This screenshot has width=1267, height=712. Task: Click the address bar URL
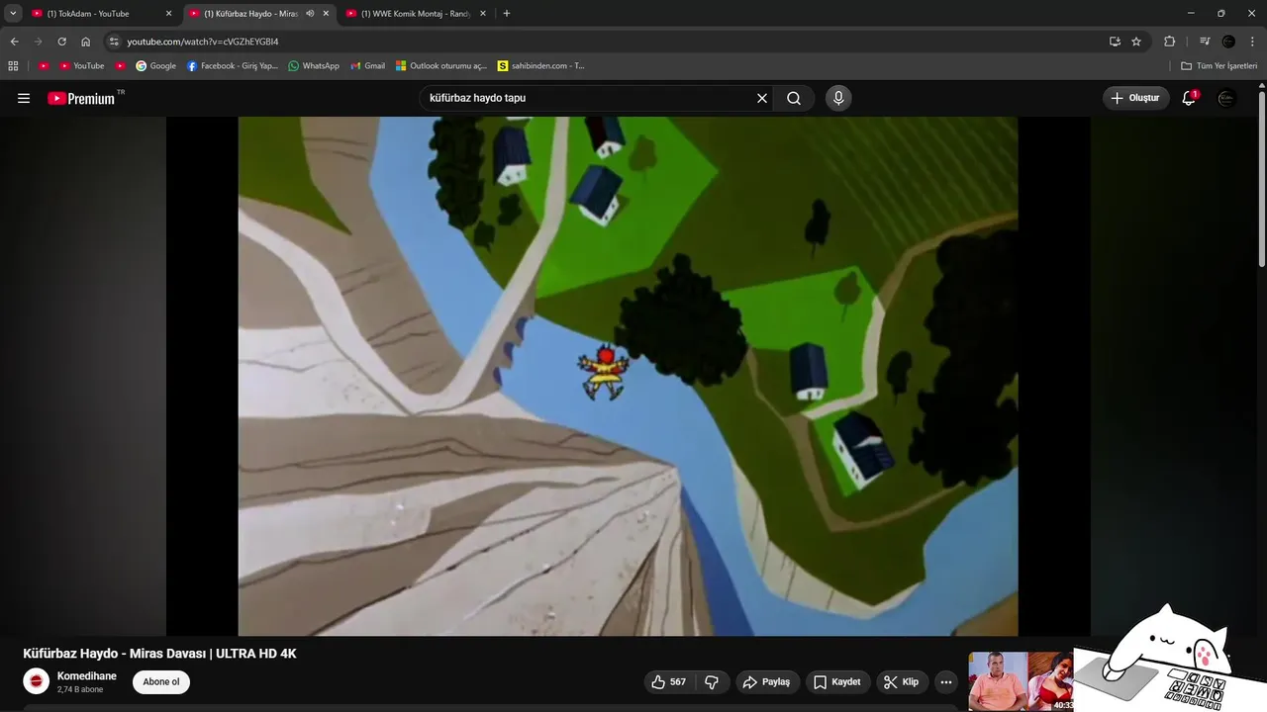[203, 42]
